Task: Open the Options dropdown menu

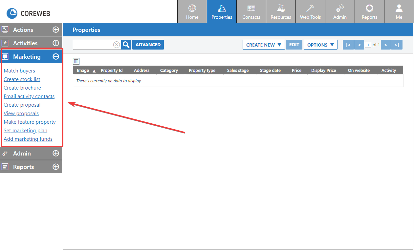Action: (x=320, y=45)
